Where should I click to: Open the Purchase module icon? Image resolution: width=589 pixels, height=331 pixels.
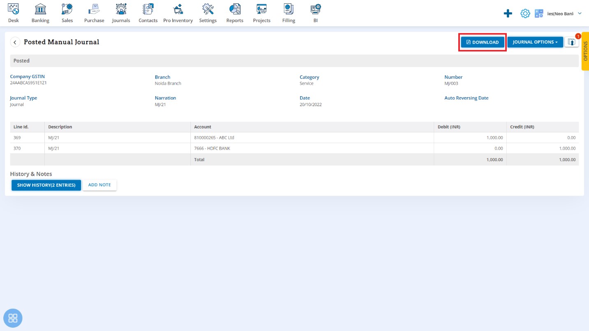[x=94, y=9]
